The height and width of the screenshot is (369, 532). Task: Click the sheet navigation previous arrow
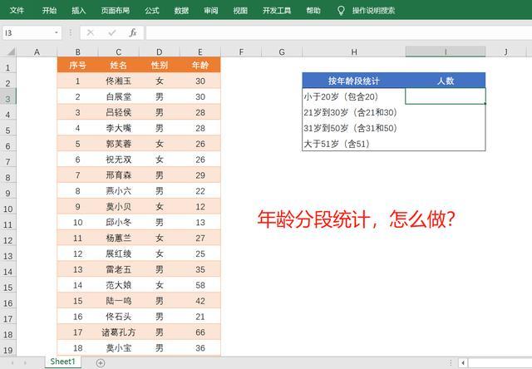[x=12, y=363]
